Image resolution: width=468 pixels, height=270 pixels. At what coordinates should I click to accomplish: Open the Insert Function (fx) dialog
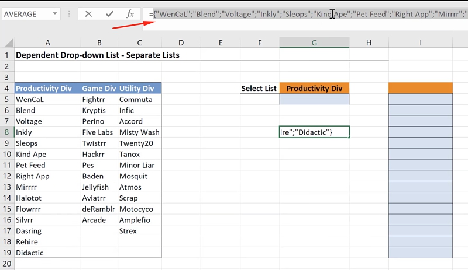pos(130,14)
